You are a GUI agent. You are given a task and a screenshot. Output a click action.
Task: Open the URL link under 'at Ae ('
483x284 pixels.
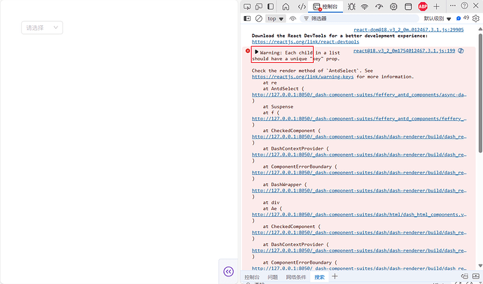[x=359, y=215]
